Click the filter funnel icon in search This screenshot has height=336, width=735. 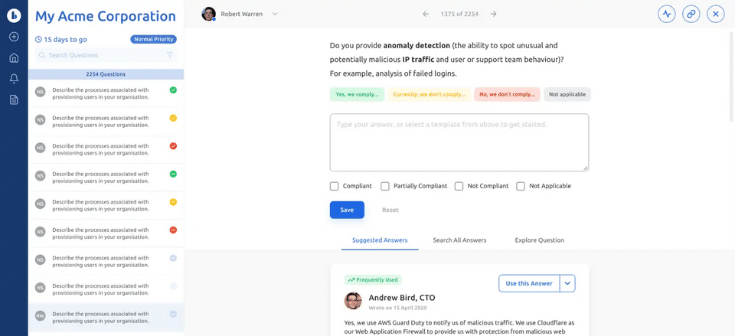pyautogui.click(x=170, y=55)
